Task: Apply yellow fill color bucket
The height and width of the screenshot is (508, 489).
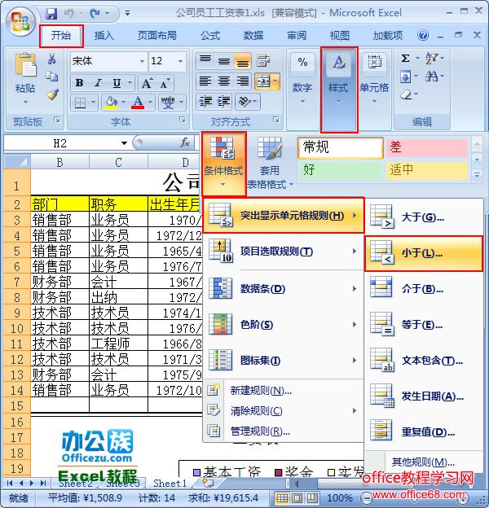Action: tap(111, 103)
